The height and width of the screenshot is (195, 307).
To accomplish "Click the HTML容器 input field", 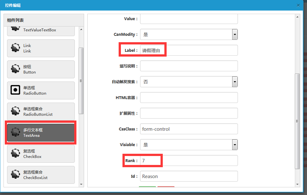I will (x=189, y=97).
